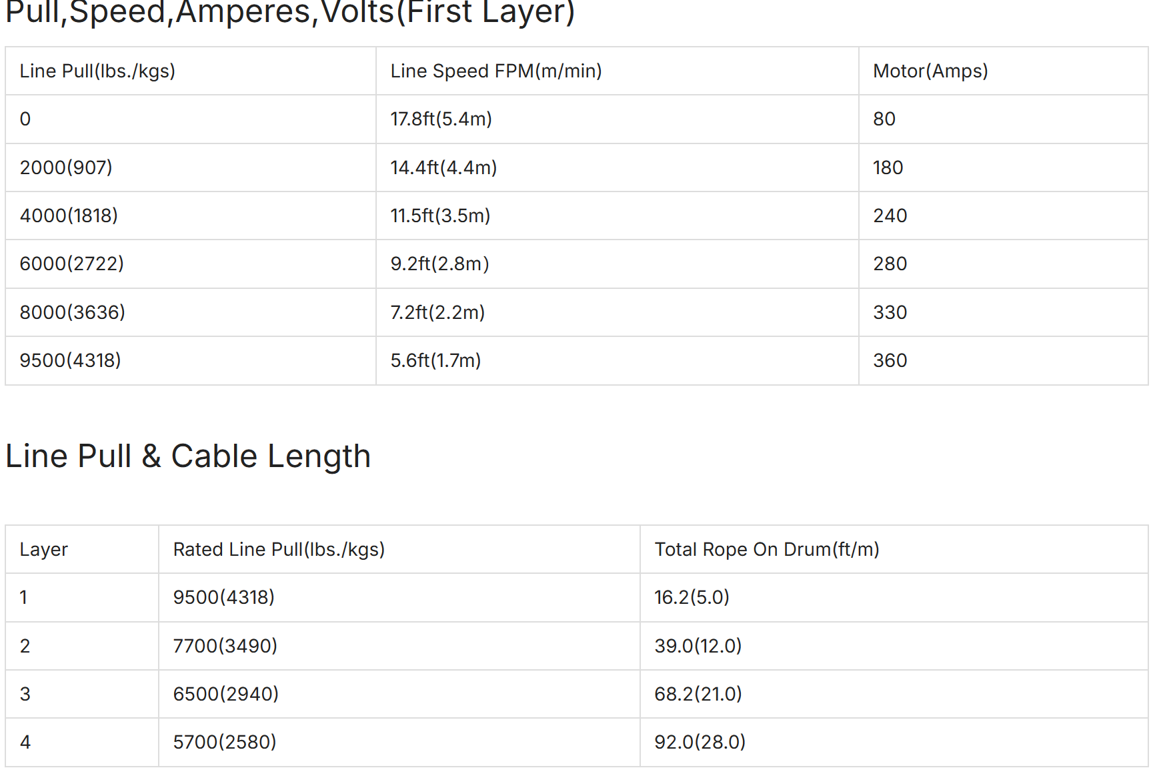Select the Rated Line Pull(lbs./kgs) header

point(399,549)
